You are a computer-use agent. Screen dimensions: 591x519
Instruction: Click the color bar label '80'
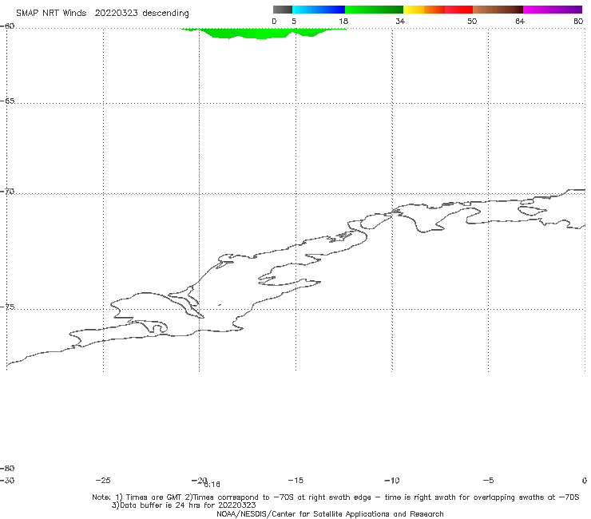(x=578, y=22)
